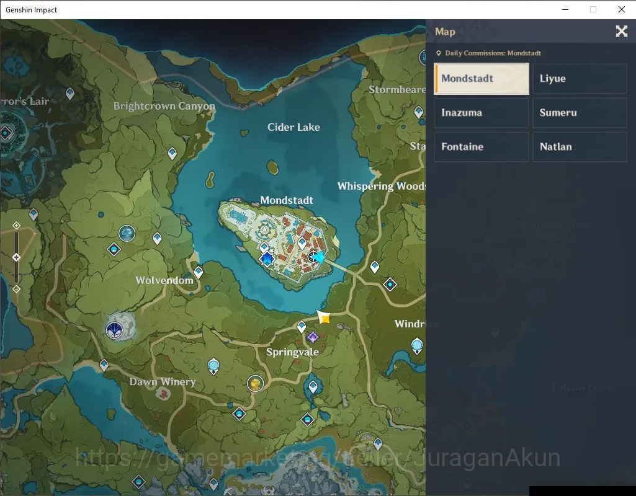Open the domain diamond below the yellow round icon
The height and width of the screenshot is (496, 636).
click(x=239, y=414)
